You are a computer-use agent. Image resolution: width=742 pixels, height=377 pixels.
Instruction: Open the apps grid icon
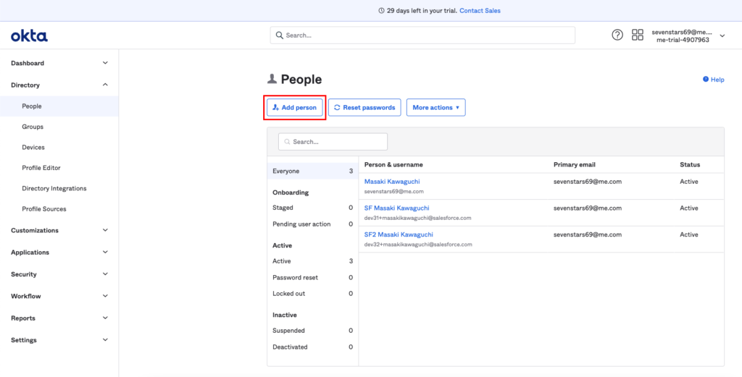click(x=638, y=35)
